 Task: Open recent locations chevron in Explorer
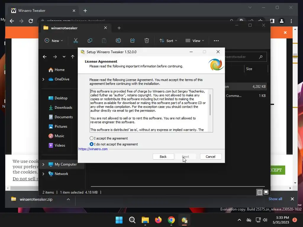tap(64, 57)
